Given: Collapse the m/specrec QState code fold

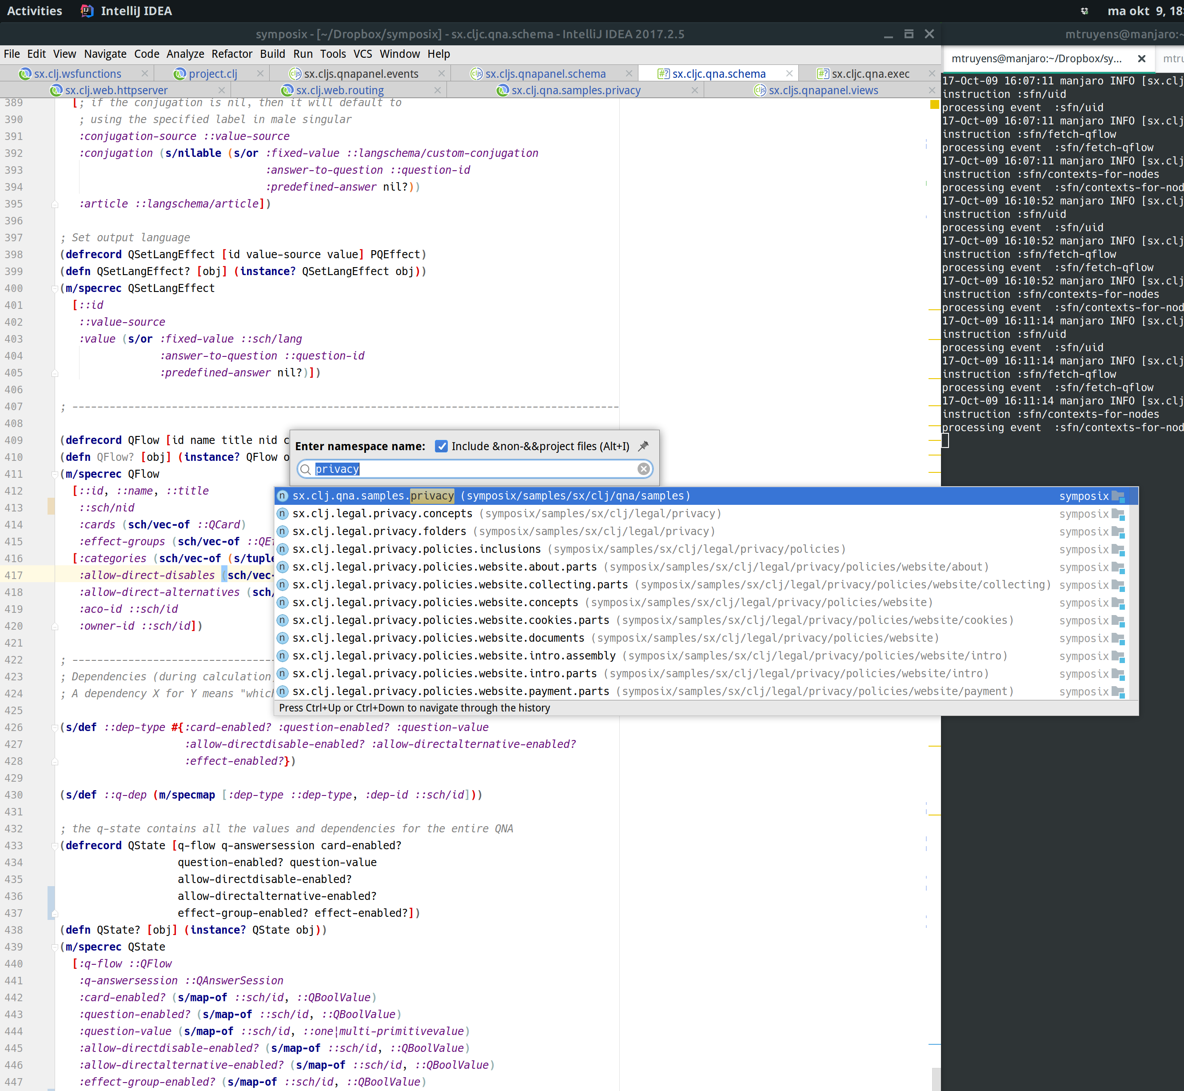Looking at the screenshot, I should (55, 947).
